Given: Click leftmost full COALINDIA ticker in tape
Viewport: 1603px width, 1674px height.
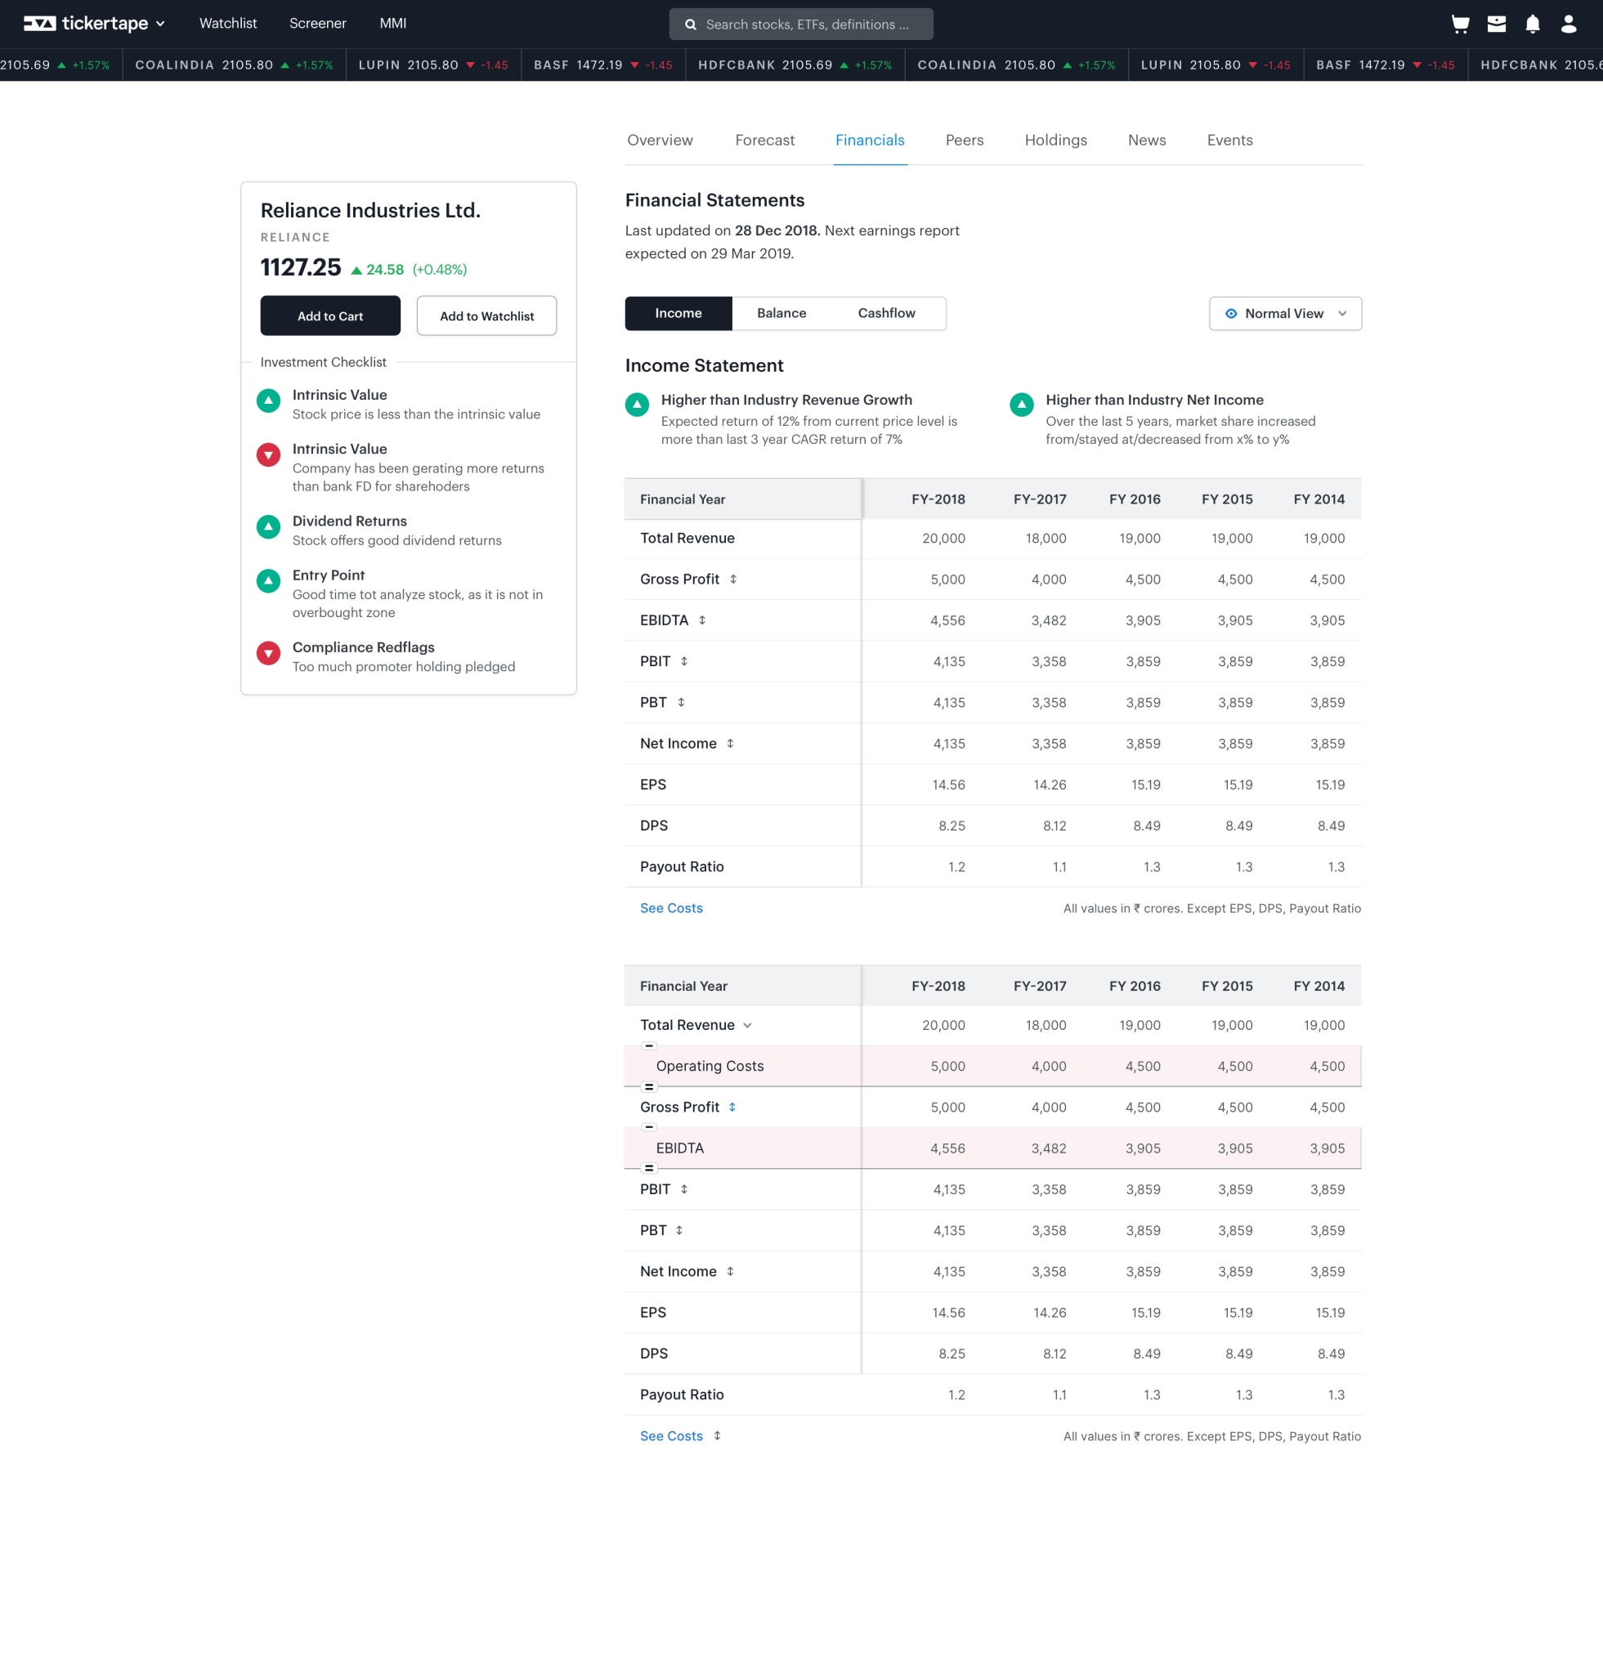Looking at the screenshot, I should click(x=234, y=65).
